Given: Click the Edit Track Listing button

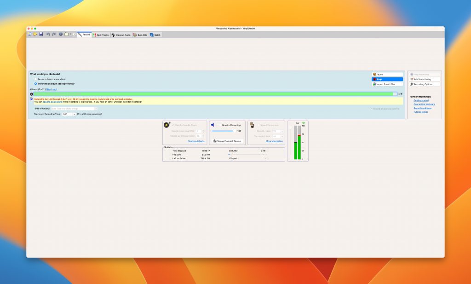Looking at the screenshot, I should (x=425, y=79).
